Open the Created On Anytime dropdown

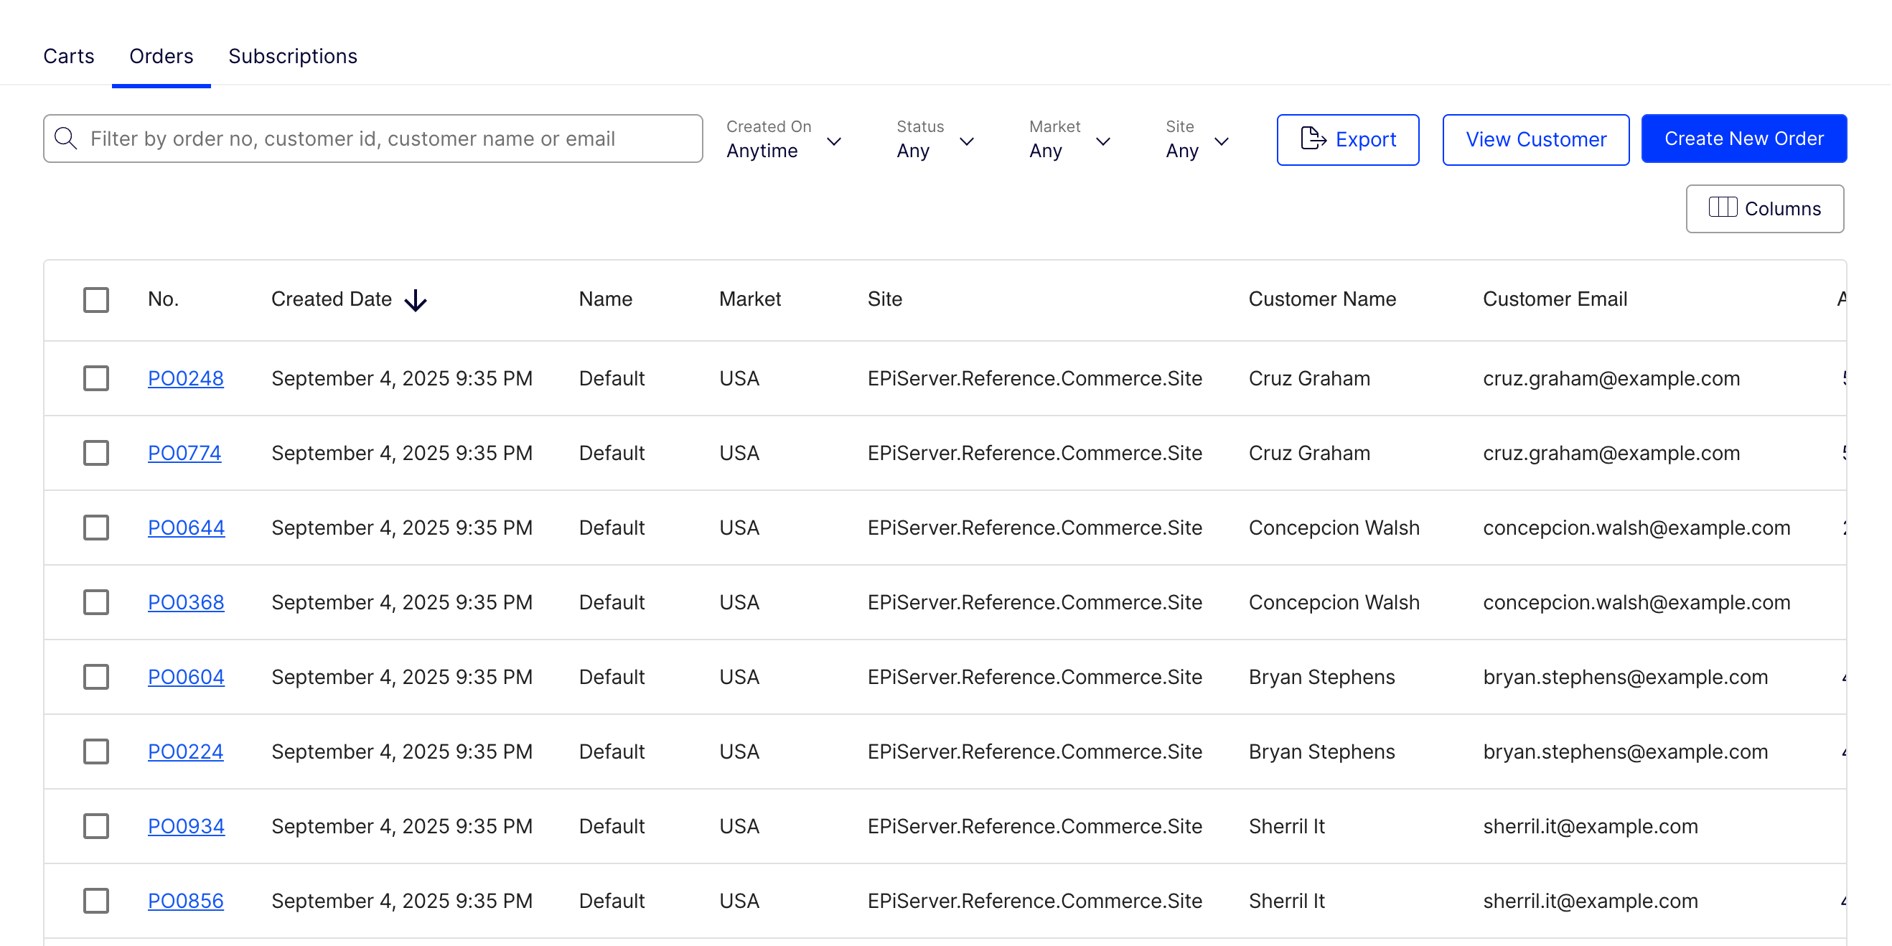(784, 141)
